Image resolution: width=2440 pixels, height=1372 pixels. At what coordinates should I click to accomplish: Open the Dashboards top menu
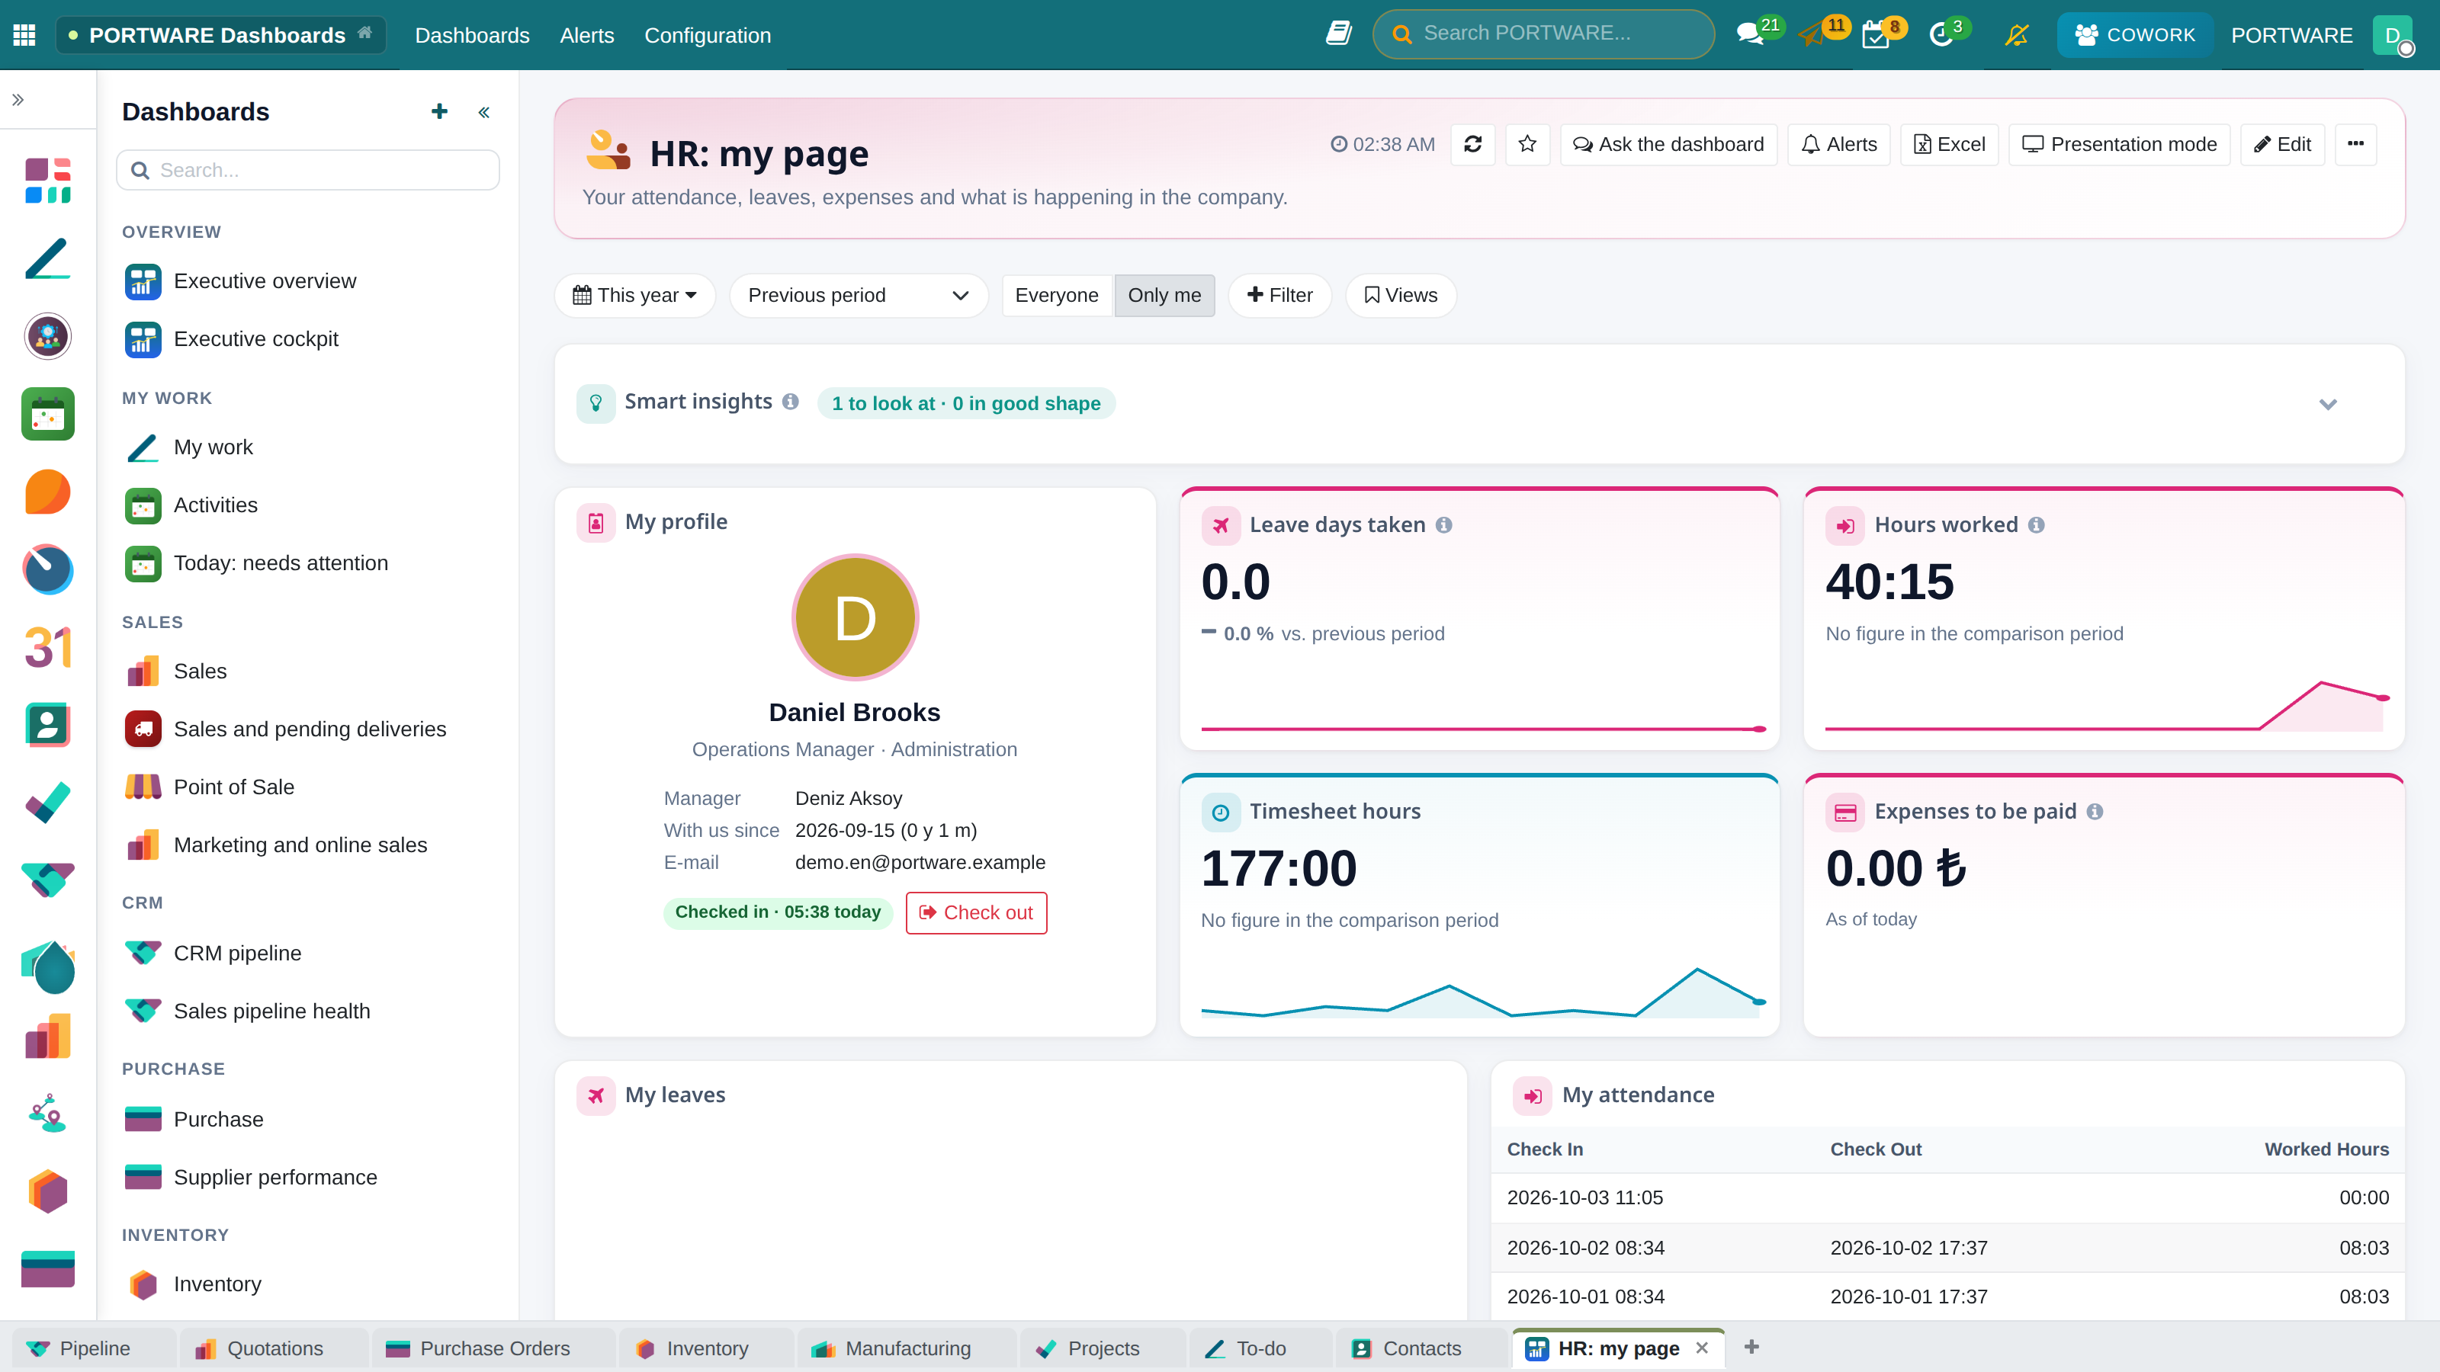(472, 35)
